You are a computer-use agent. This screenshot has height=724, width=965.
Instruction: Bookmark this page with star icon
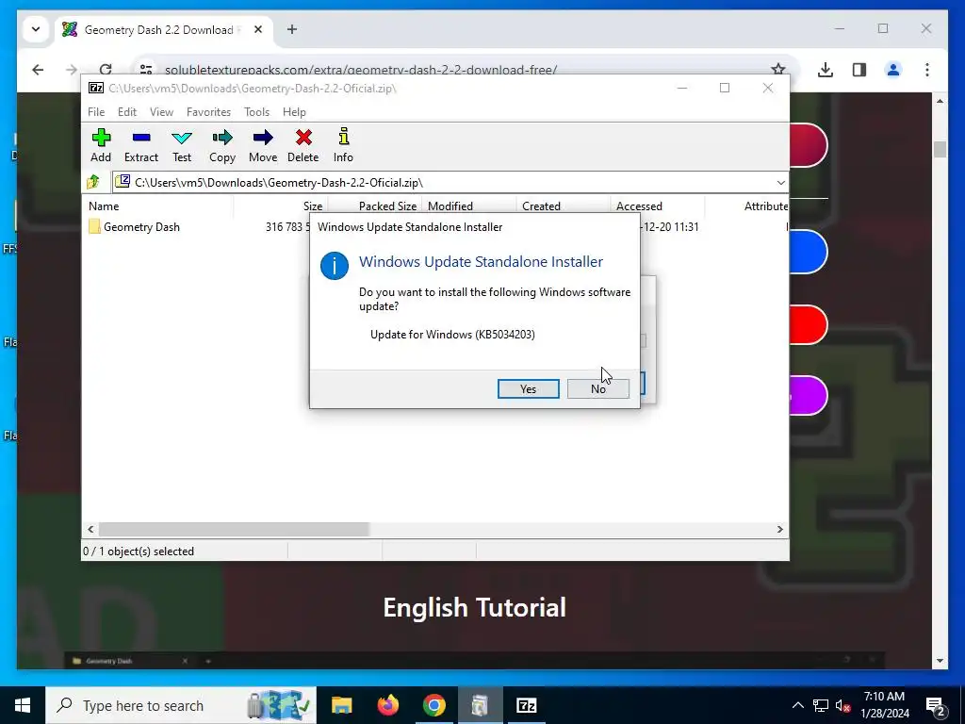(x=777, y=69)
